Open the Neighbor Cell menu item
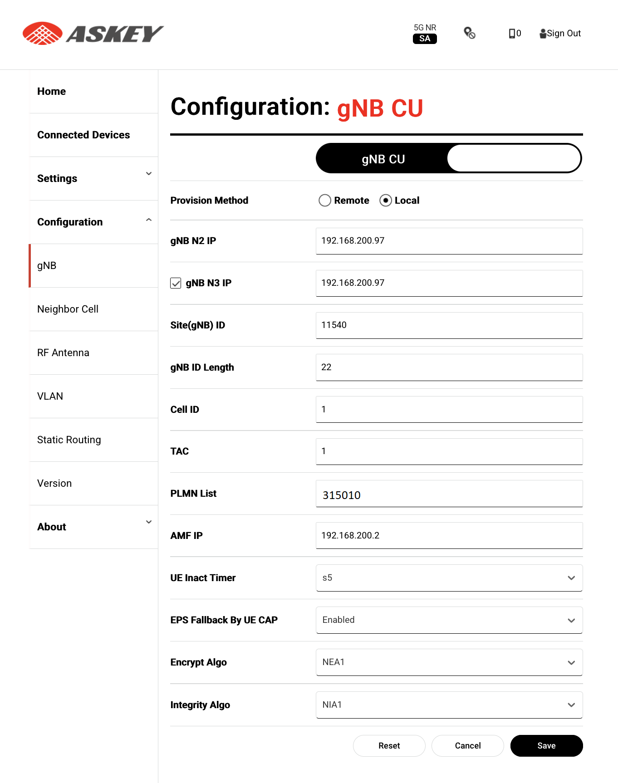Screen dimensions: 618x783 68,309
